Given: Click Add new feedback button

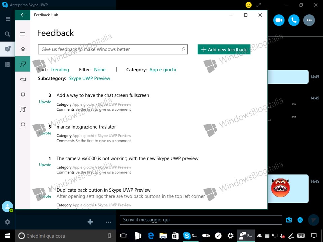Looking at the screenshot, I should point(224,50).
